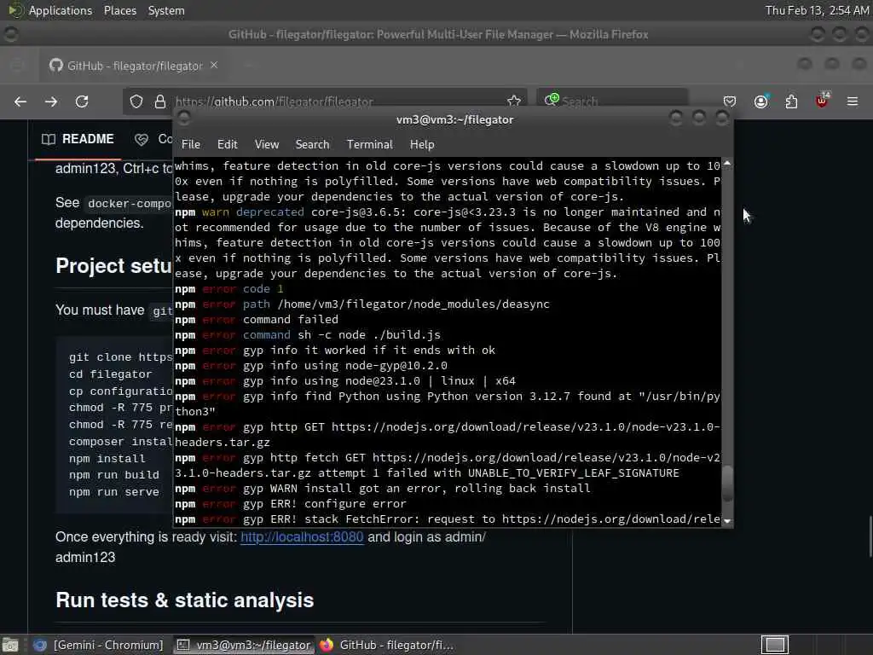The width and height of the screenshot is (873, 655).
Task: Open the localhost:8080 link
Action: (x=302, y=537)
